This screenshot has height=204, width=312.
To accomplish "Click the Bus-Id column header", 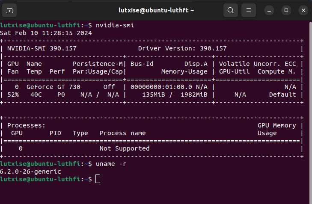I will tap(142, 64).
